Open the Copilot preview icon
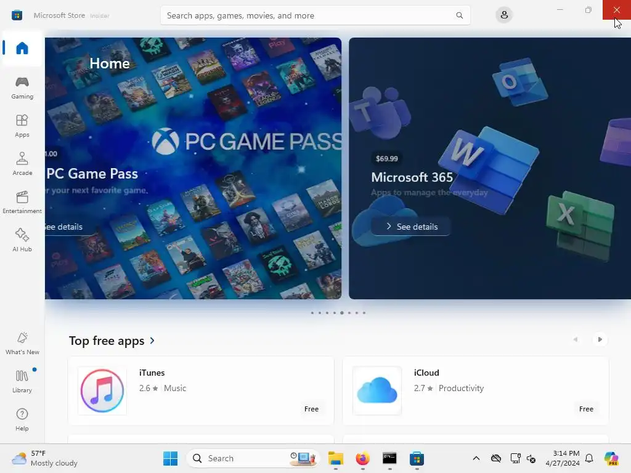631x473 pixels. 611,458
